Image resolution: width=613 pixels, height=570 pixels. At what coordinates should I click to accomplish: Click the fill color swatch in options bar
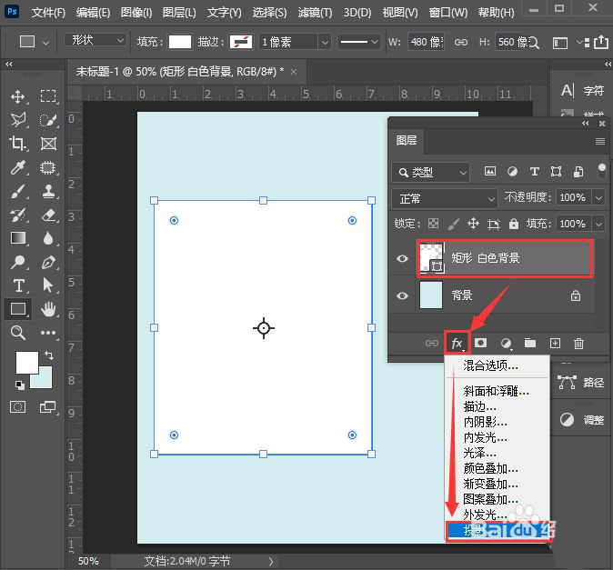180,42
